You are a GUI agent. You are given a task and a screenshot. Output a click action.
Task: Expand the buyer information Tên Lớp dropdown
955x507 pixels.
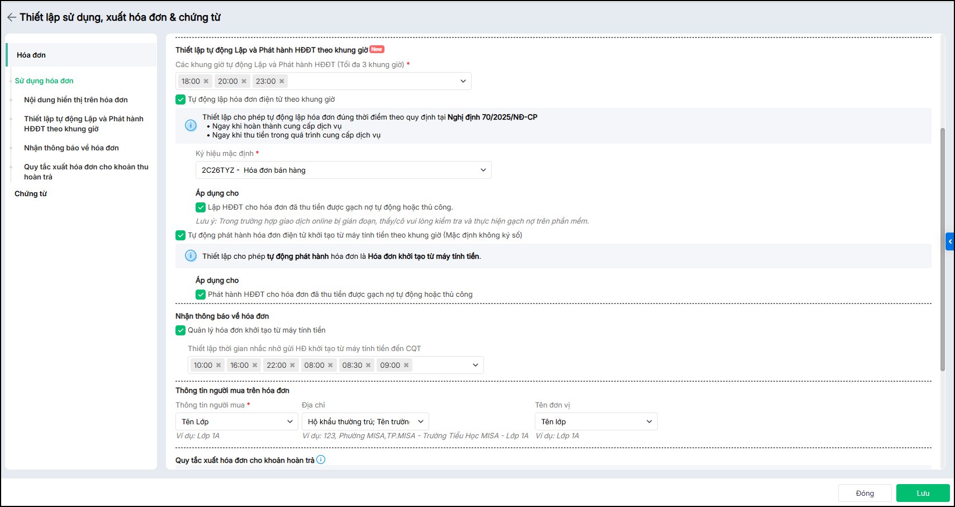click(236, 421)
